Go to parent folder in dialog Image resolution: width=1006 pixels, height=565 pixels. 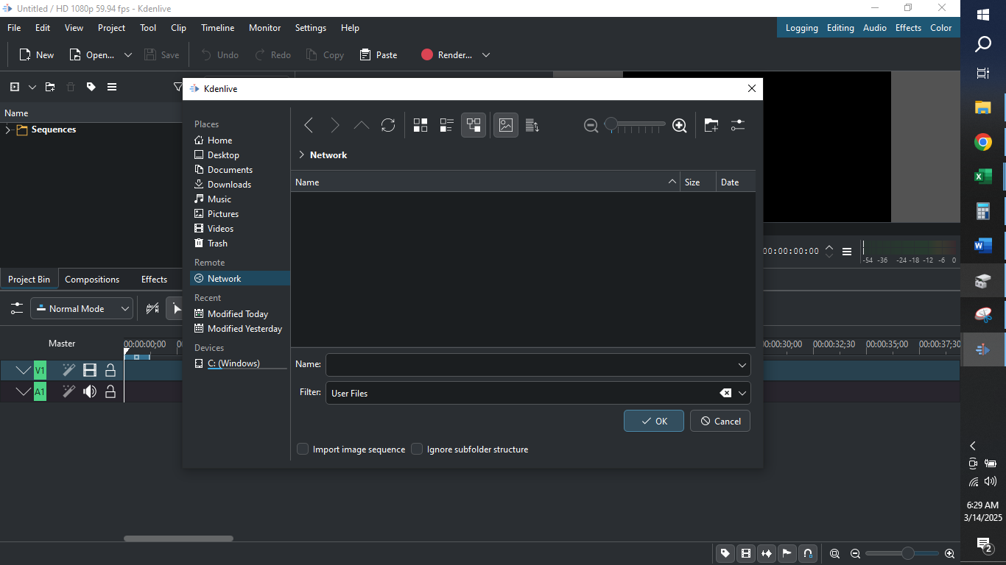coord(362,126)
